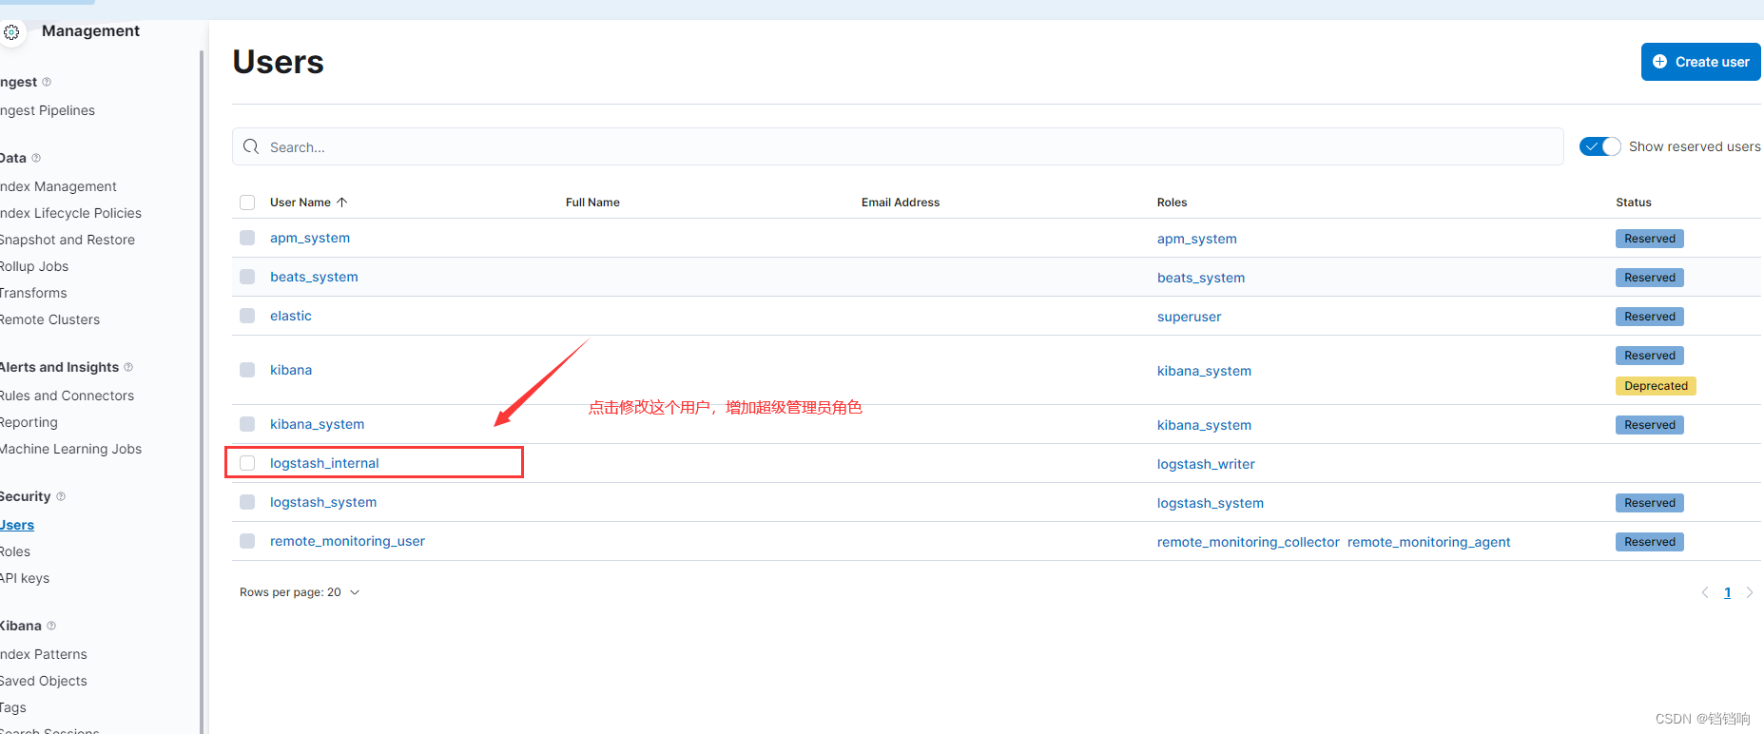This screenshot has height=734, width=1764.
Task: Click the Roles column header
Action: click(x=1172, y=203)
